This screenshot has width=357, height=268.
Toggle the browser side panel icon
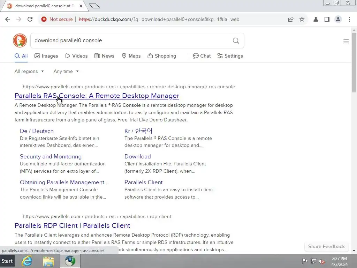tap(327, 20)
